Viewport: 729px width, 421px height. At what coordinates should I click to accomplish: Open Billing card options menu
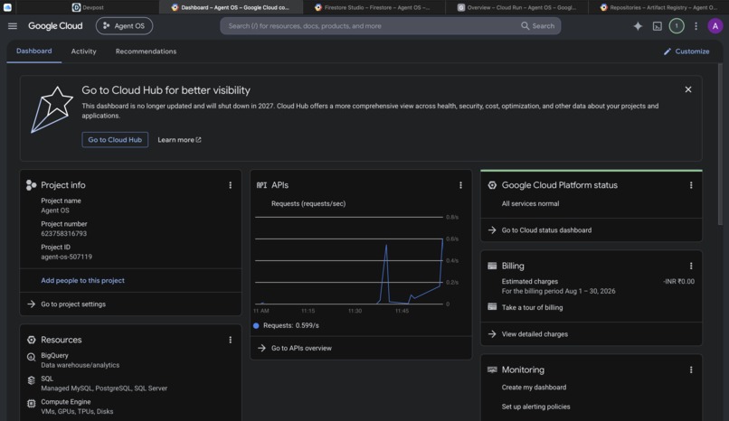coord(691,266)
